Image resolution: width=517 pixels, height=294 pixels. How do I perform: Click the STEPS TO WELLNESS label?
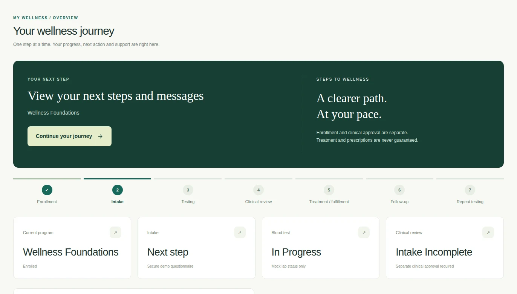click(x=343, y=79)
